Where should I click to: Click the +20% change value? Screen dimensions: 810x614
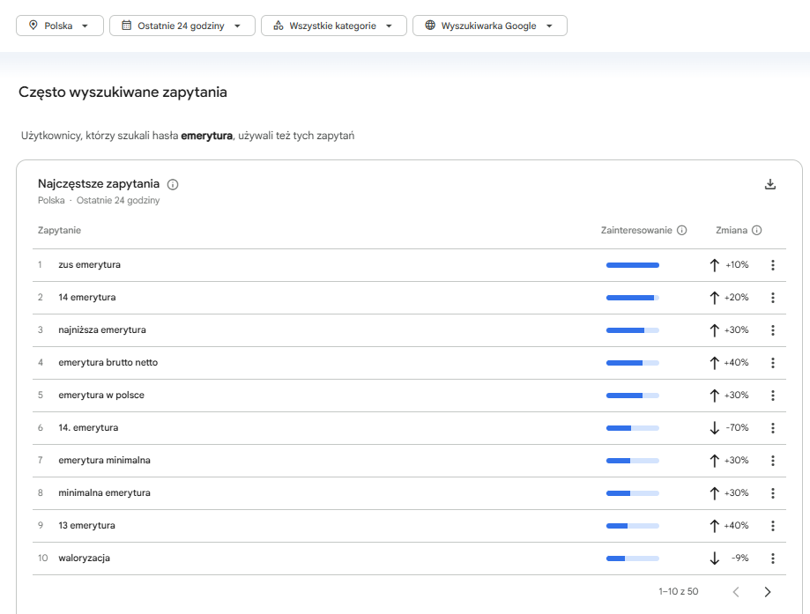737,297
